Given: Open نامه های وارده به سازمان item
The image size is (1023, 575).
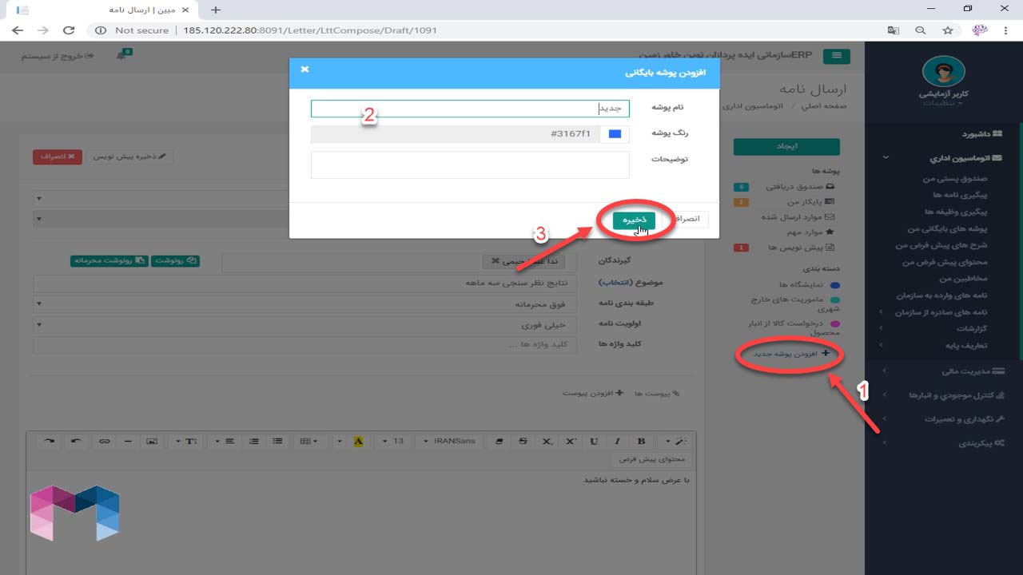Looking at the screenshot, I should 942,295.
